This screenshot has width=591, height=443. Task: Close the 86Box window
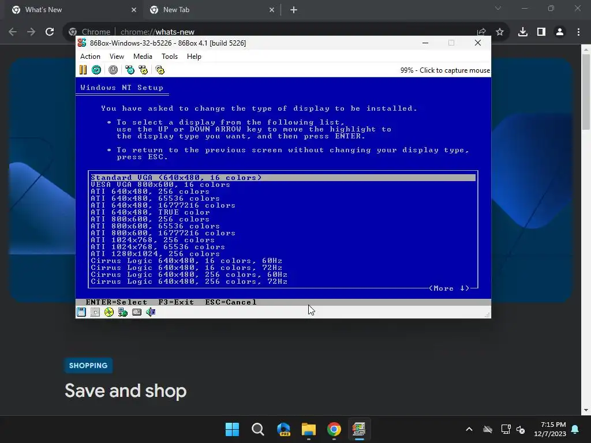[x=477, y=43]
